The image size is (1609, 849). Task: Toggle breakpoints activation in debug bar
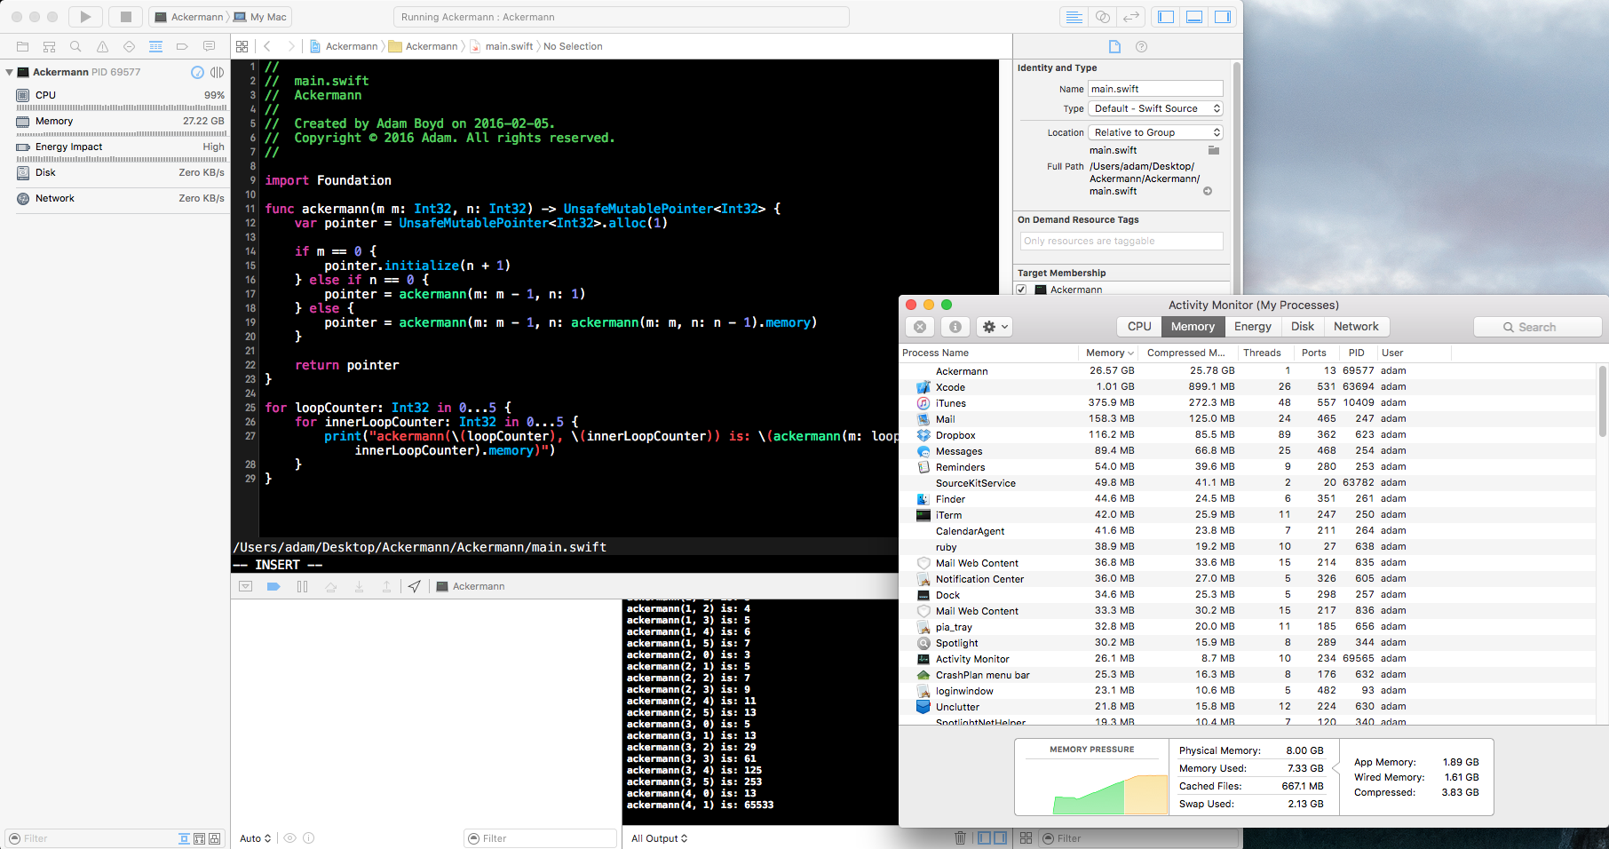coord(273,586)
